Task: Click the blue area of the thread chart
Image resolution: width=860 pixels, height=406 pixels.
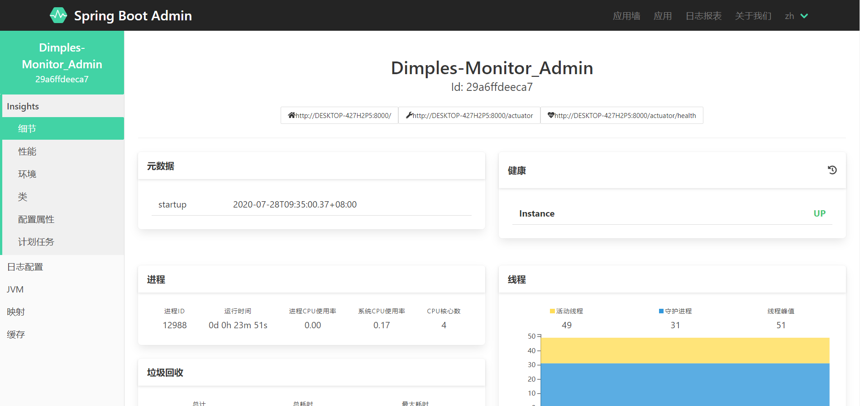Action: pos(685,384)
